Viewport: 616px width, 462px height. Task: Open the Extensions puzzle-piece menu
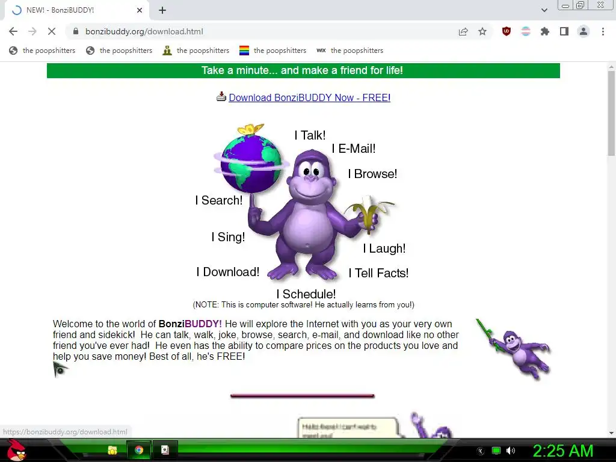point(545,31)
